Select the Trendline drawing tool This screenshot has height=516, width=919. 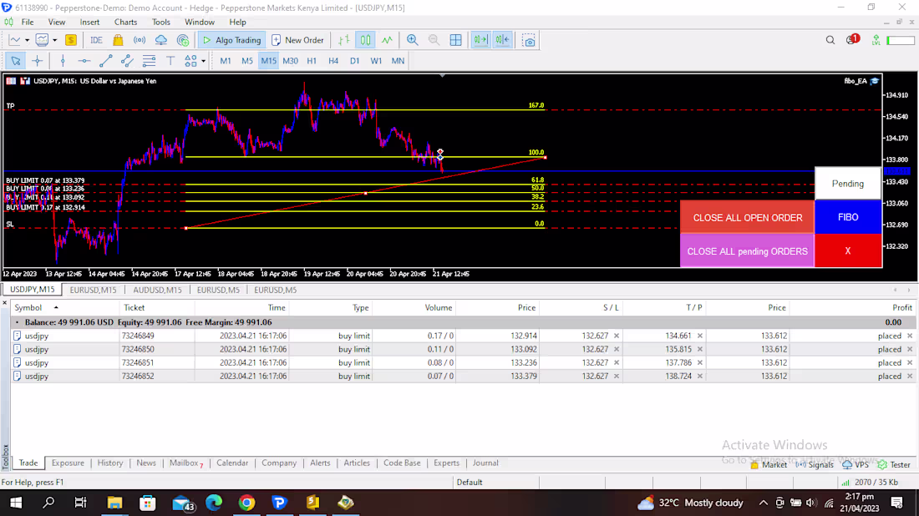pos(104,60)
